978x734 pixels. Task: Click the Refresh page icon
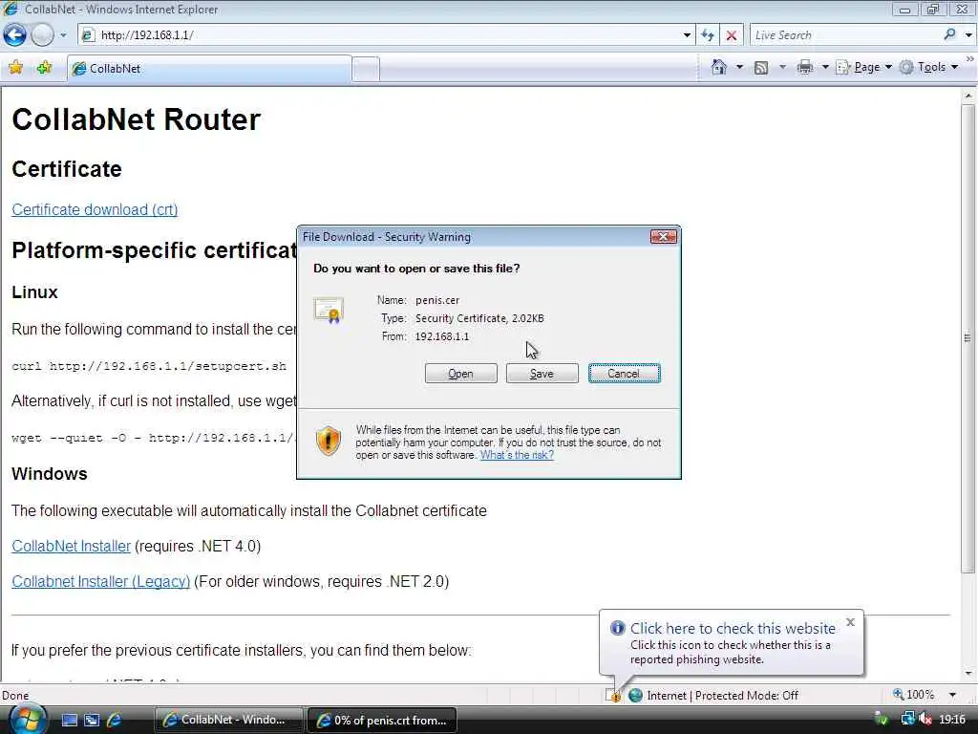pos(708,35)
